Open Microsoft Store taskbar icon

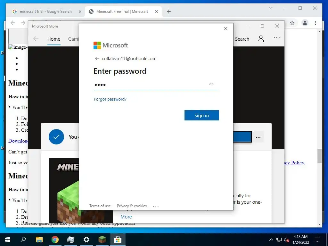click(x=118, y=240)
